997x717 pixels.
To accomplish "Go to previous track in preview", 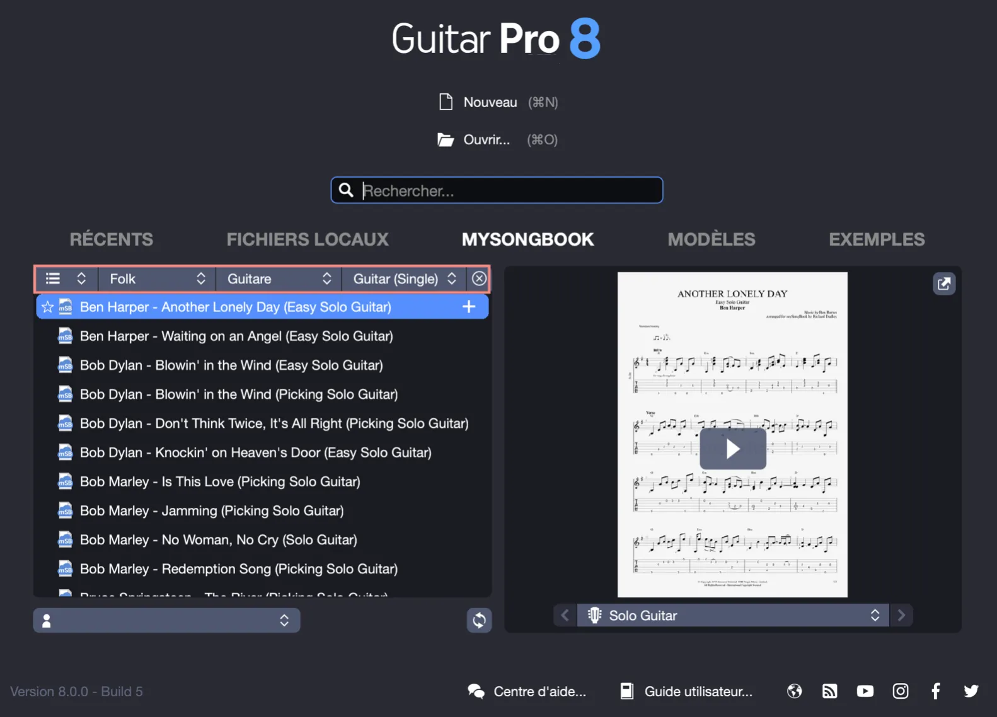I will (x=565, y=615).
